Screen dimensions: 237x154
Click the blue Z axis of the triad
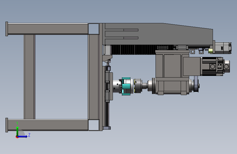22,136
